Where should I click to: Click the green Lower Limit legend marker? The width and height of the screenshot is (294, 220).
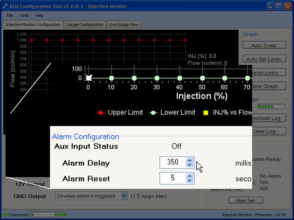pyautogui.click(x=153, y=113)
